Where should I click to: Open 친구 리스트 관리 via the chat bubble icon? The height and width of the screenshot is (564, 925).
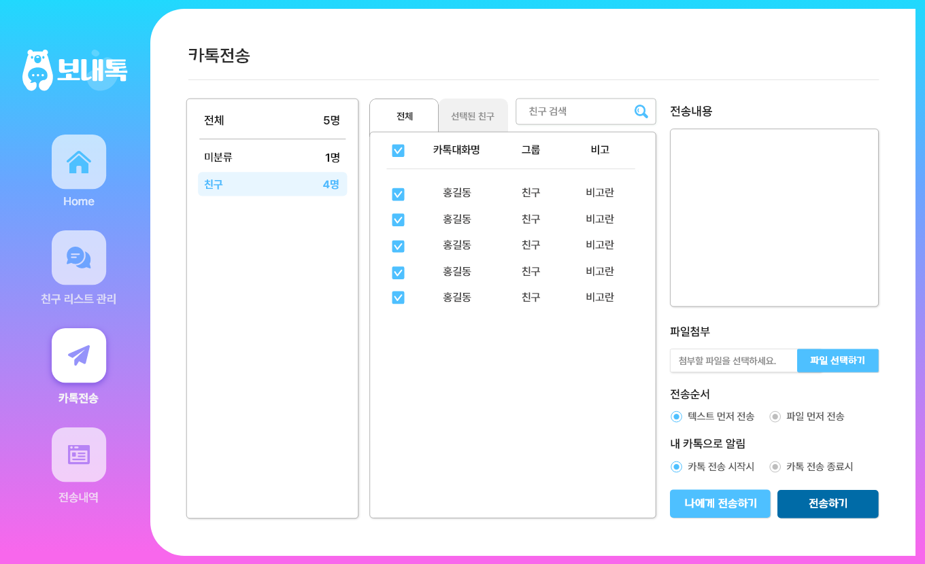tap(78, 258)
